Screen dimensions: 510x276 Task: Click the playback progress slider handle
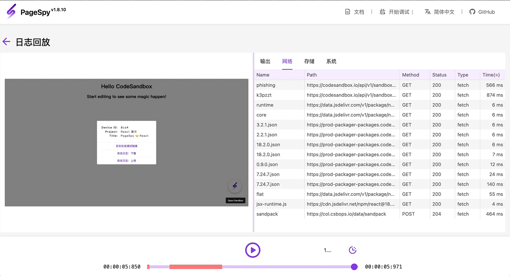tap(354, 266)
